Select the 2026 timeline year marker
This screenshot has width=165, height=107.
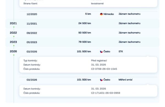pos(13,51)
